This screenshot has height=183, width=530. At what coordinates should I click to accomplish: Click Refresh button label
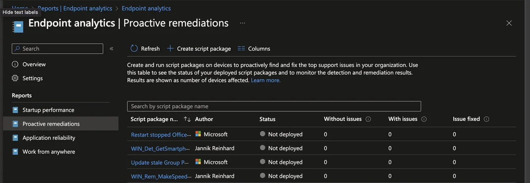tap(150, 49)
